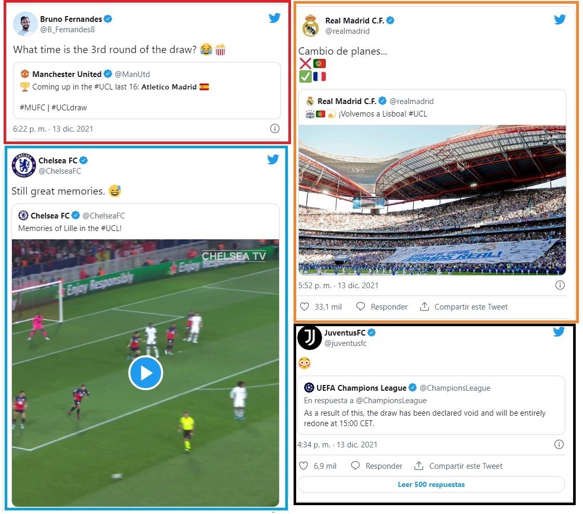Like the Real Madrid tweet with 33,1 mil
The image size is (583, 514).
point(320,307)
